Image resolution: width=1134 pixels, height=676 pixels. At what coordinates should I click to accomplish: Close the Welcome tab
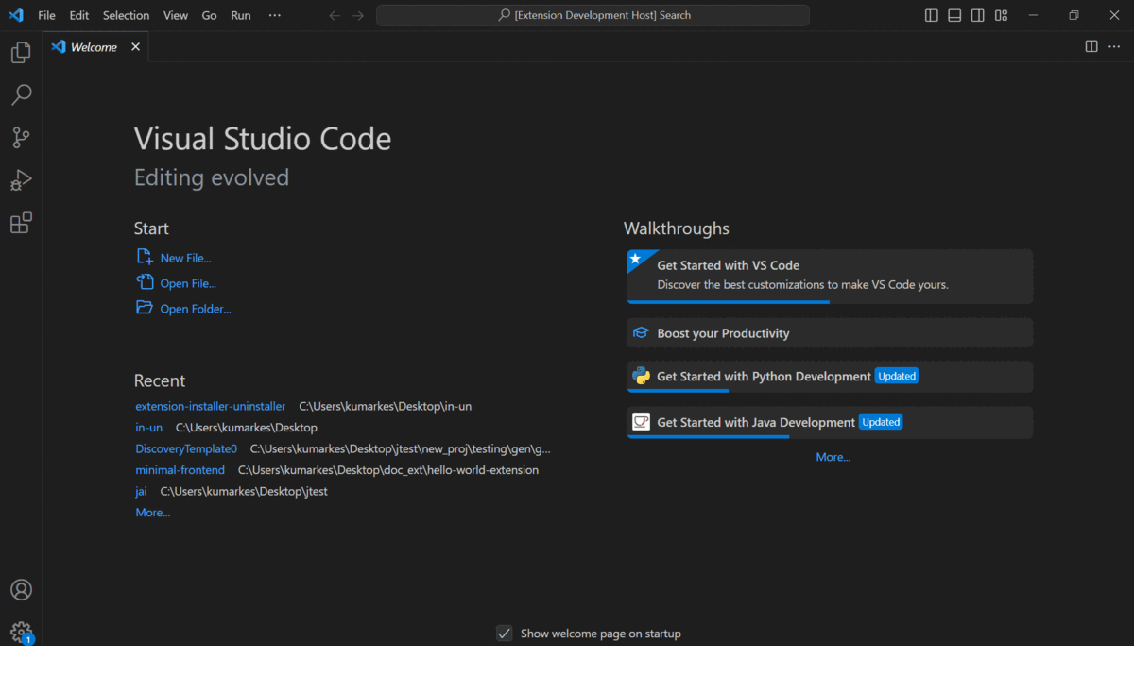pos(135,47)
